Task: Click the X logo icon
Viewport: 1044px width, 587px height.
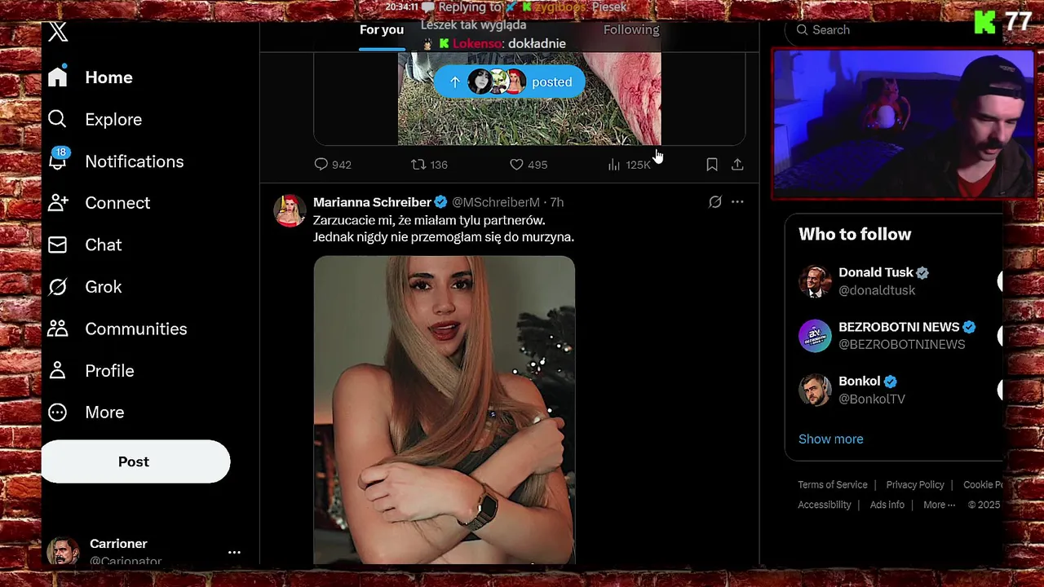Action: (57, 33)
